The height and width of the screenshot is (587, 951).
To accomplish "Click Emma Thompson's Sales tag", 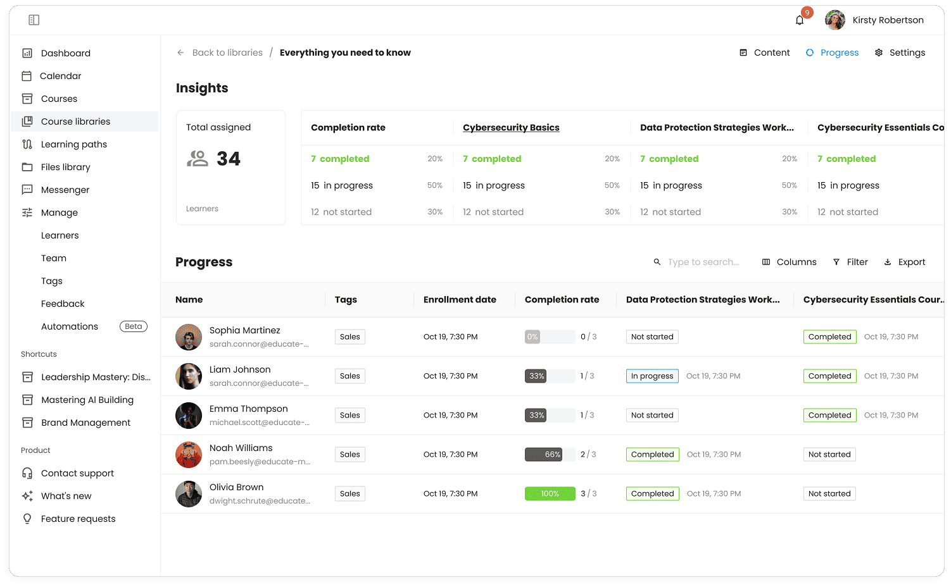I will tap(350, 415).
